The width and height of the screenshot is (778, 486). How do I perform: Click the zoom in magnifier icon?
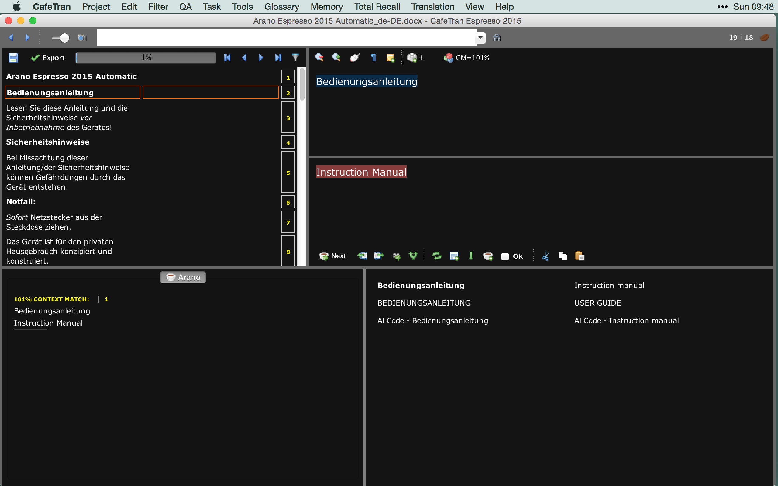pyautogui.click(x=336, y=57)
